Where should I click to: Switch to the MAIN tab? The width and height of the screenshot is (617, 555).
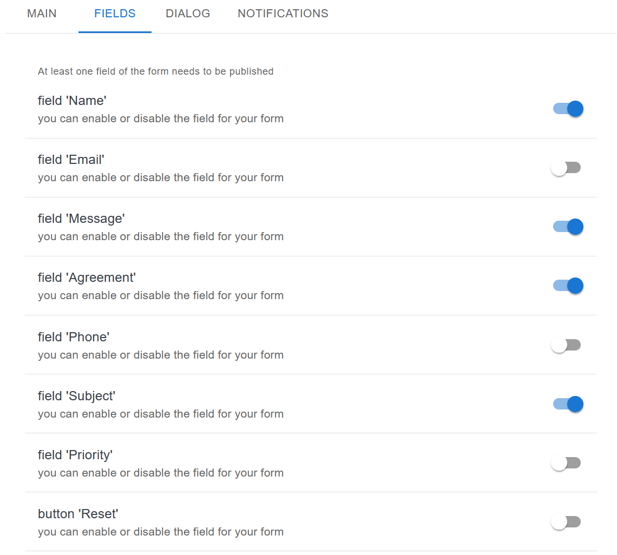pyautogui.click(x=42, y=14)
